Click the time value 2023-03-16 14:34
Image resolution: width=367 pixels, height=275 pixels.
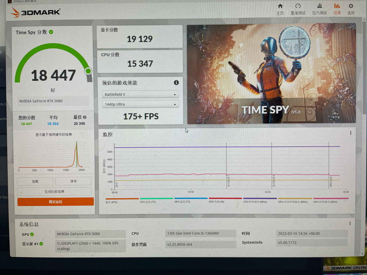(312, 233)
